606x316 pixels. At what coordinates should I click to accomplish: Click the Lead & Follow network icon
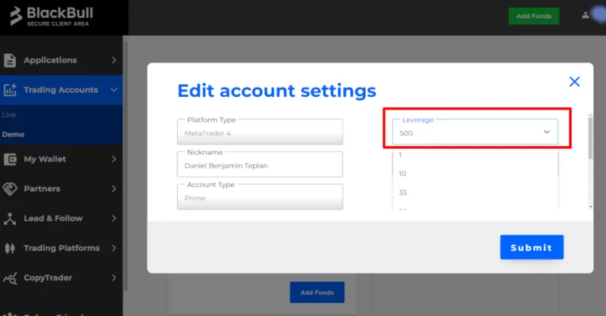11,218
